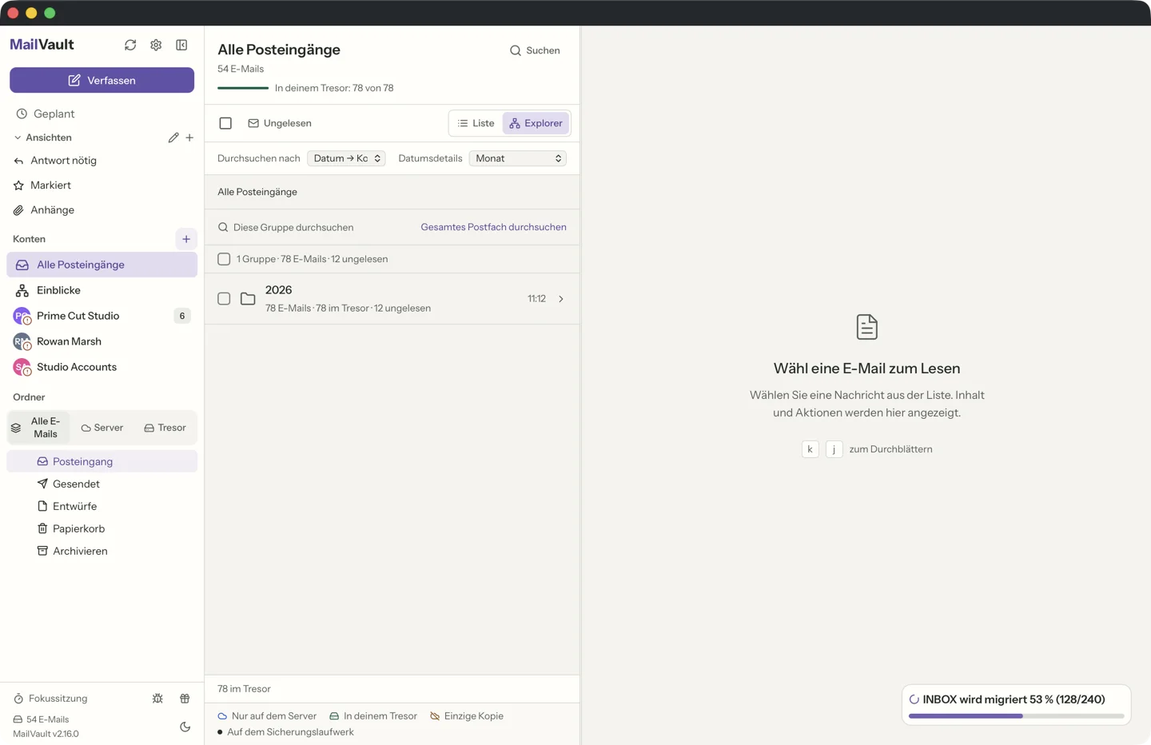Collapse the Ansichten section
1151x745 pixels.
click(18, 137)
